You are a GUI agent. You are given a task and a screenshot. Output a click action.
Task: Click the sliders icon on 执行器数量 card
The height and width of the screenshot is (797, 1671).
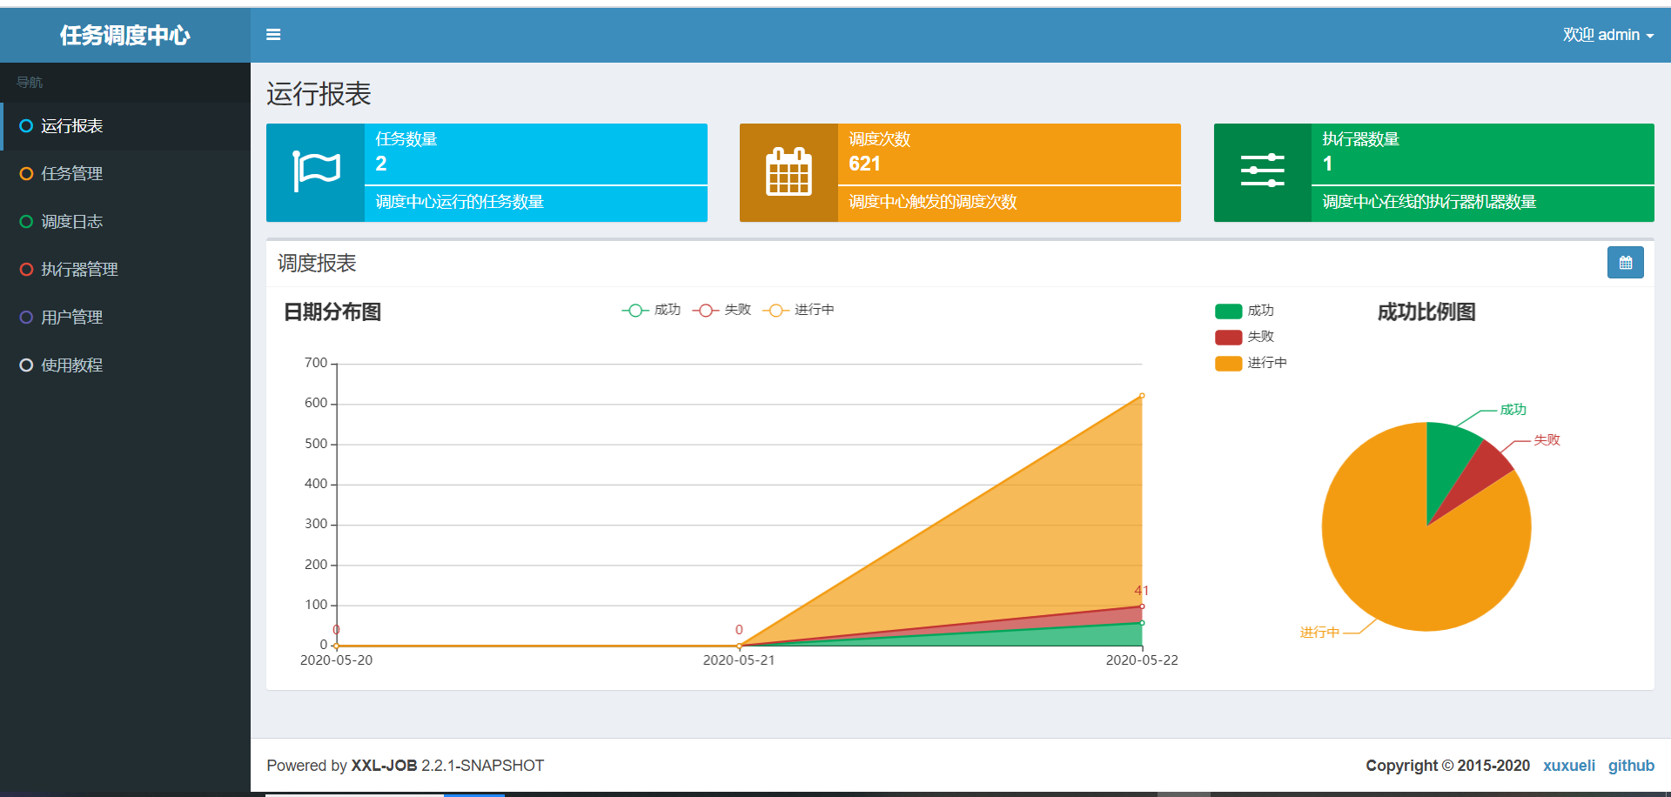tap(1263, 171)
